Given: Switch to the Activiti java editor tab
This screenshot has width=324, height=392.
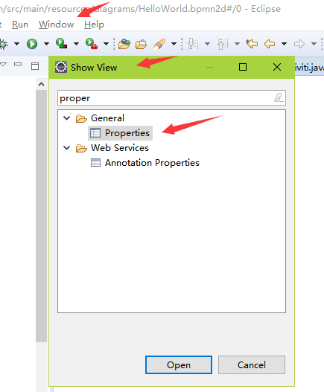Looking at the screenshot, I should [x=309, y=68].
